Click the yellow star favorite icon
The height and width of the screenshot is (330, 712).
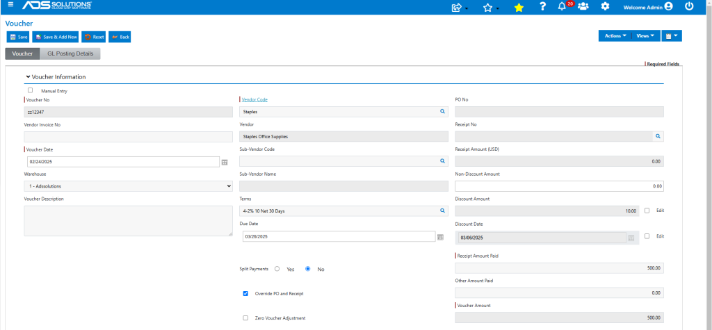click(519, 7)
